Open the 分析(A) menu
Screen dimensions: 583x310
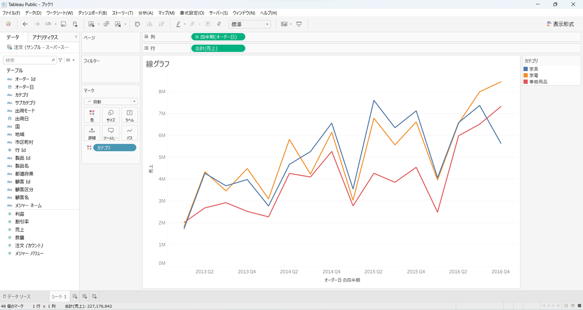[146, 13]
